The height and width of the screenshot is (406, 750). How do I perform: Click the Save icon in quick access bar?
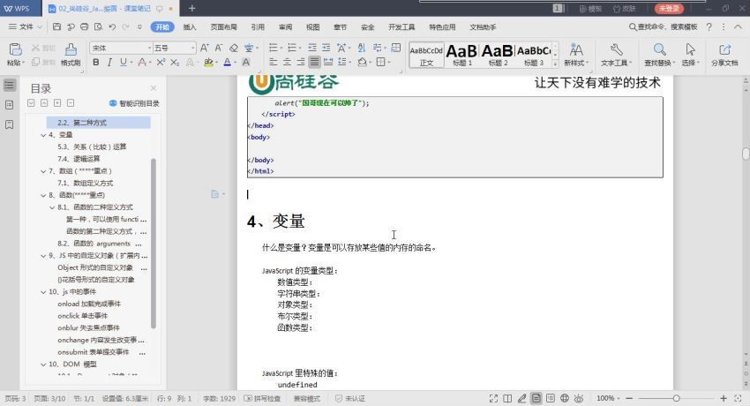click(x=57, y=26)
